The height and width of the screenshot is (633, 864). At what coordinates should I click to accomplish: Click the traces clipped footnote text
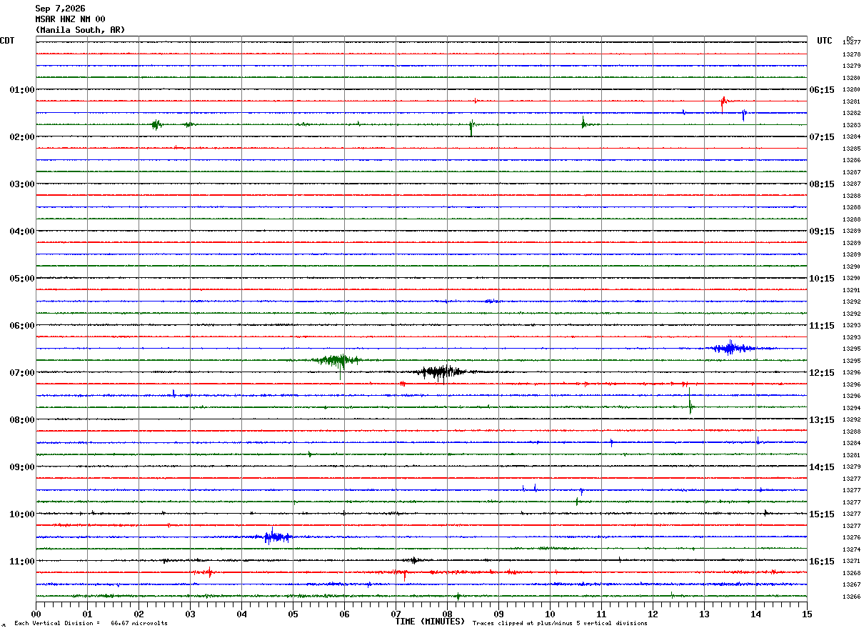[560, 624]
